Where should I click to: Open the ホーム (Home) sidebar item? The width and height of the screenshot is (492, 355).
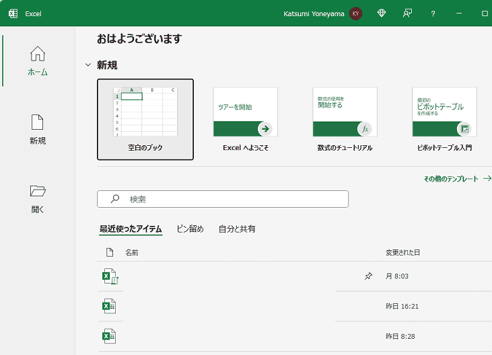[x=37, y=61]
